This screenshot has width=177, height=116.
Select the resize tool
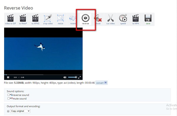click(x=60, y=19)
